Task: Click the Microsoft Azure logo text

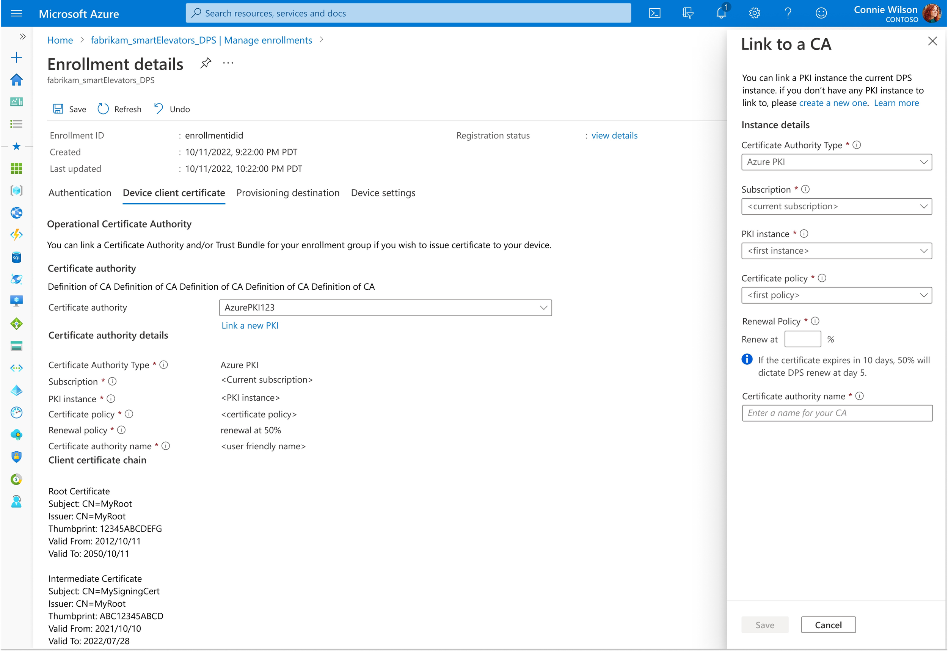Action: (x=79, y=14)
